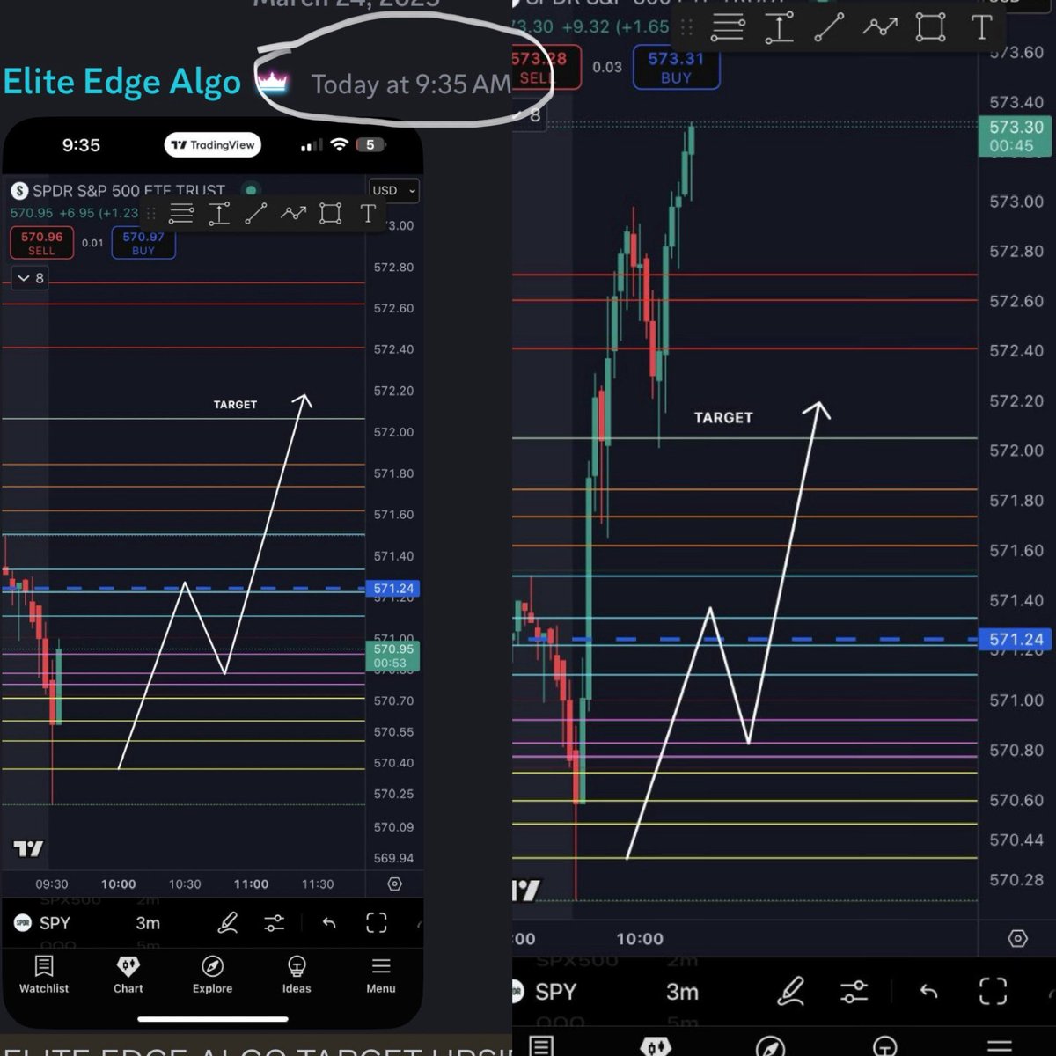Select the TARGET text label in left chart
Image resolution: width=1056 pixels, height=1056 pixels.
[x=235, y=405]
